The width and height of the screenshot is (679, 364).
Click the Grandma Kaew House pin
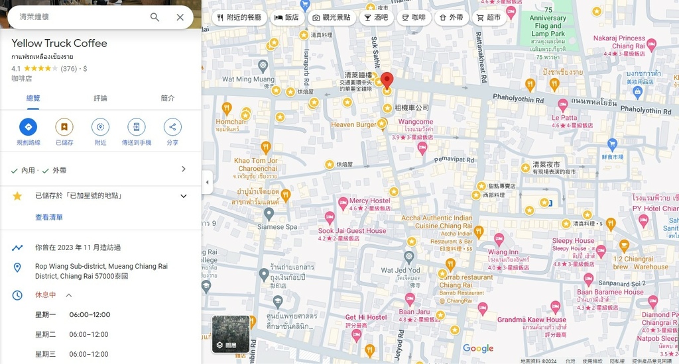click(x=556, y=307)
